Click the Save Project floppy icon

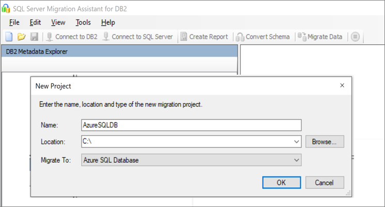pyautogui.click(x=34, y=37)
